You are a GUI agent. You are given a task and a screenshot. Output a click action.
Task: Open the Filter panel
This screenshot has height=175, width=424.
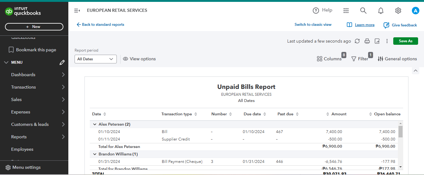click(x=360, y=59)
